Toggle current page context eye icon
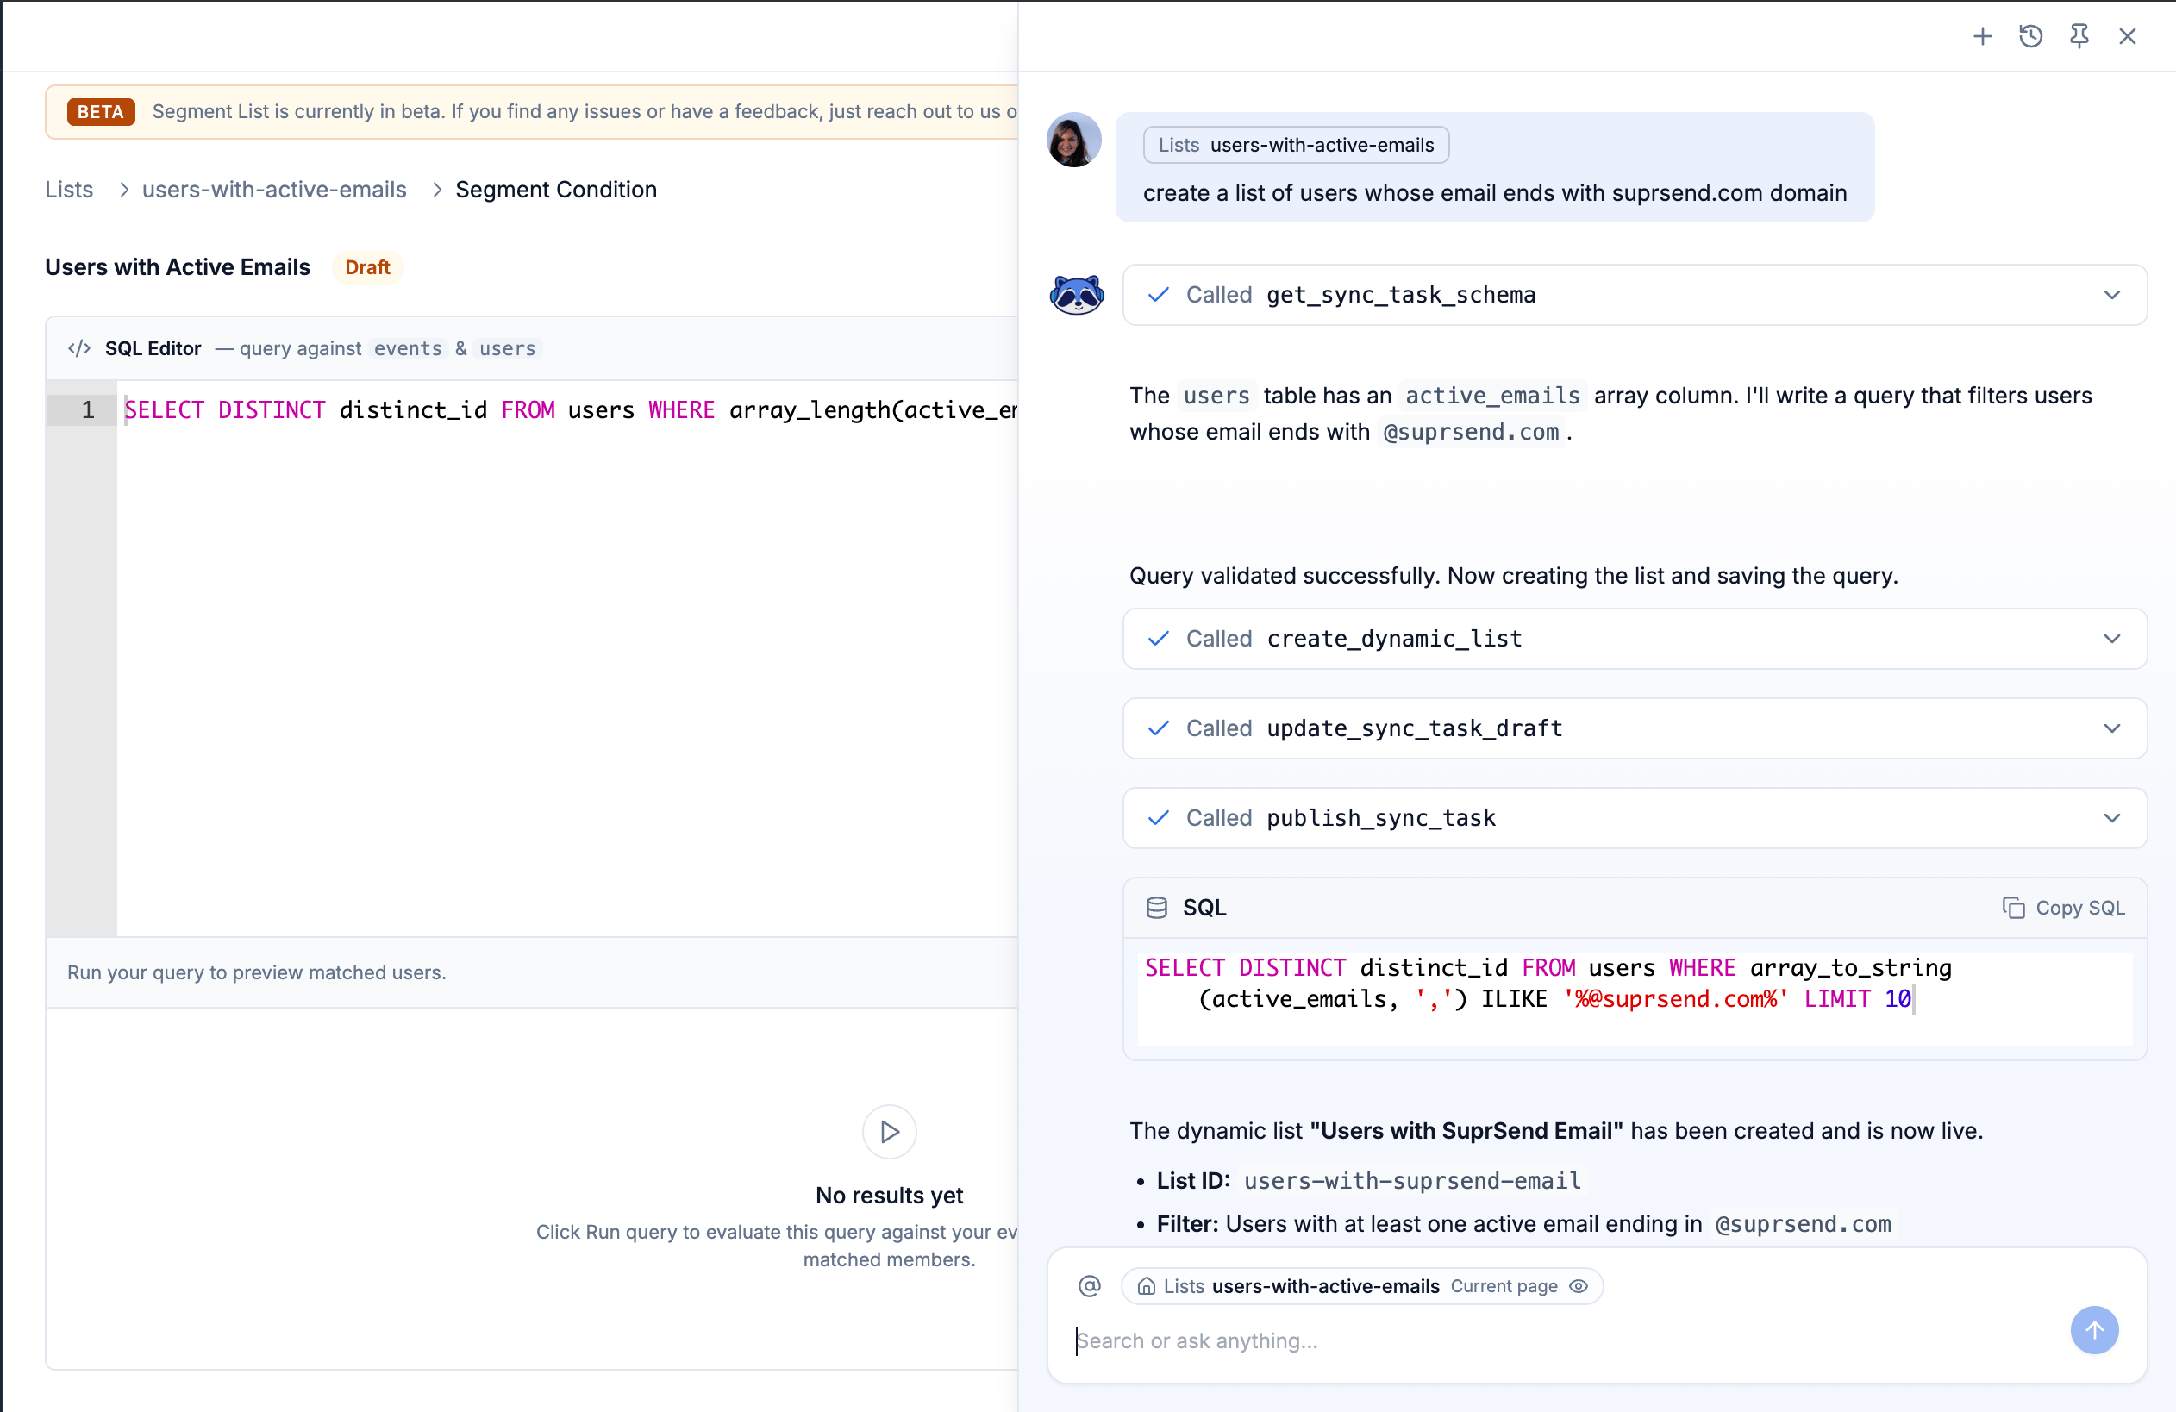The image size is (2176, 1412). (x=1578, y=1286)
